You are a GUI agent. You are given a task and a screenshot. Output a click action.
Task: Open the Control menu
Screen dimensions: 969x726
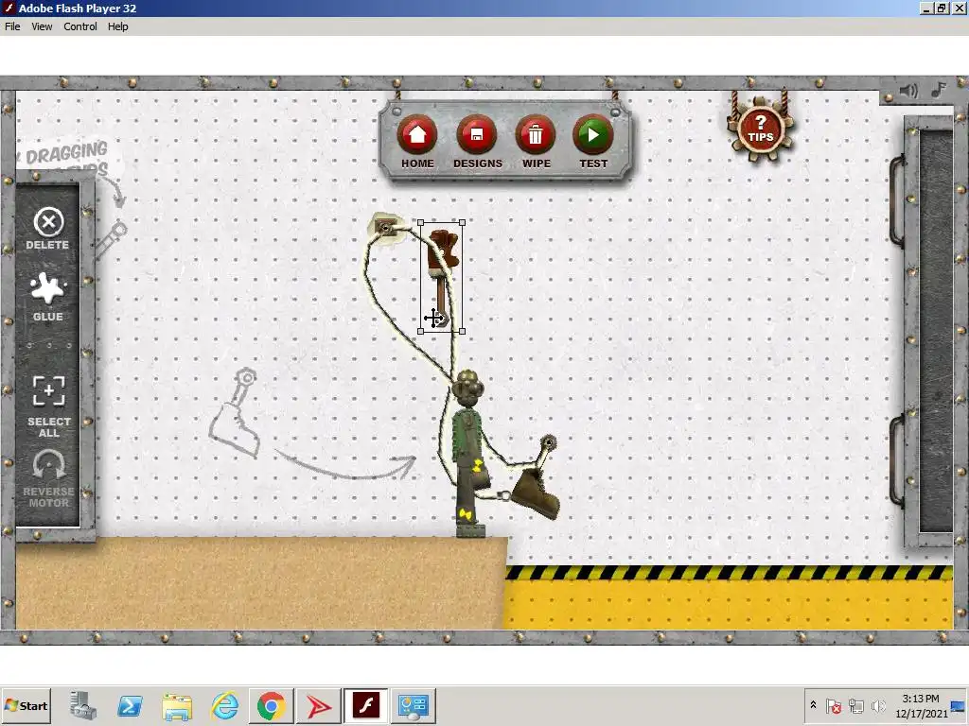tap(80, 26)
